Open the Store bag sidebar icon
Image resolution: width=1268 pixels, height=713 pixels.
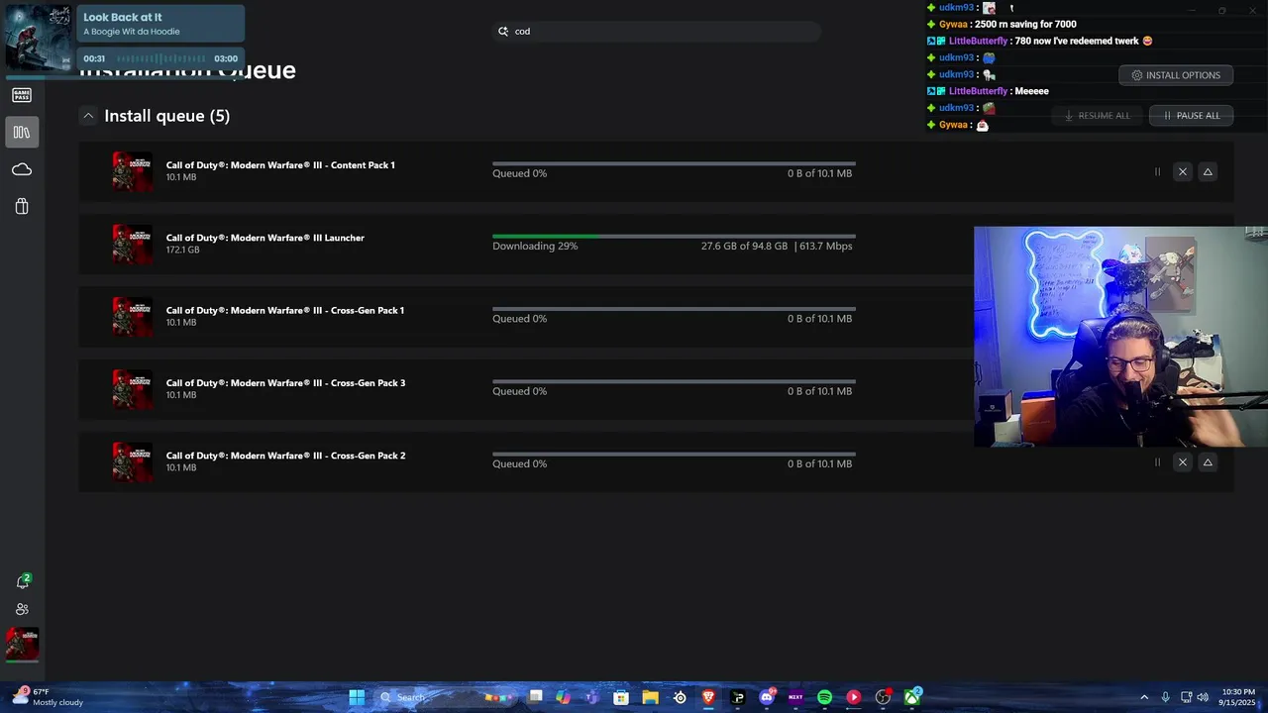tap(22, 206)
